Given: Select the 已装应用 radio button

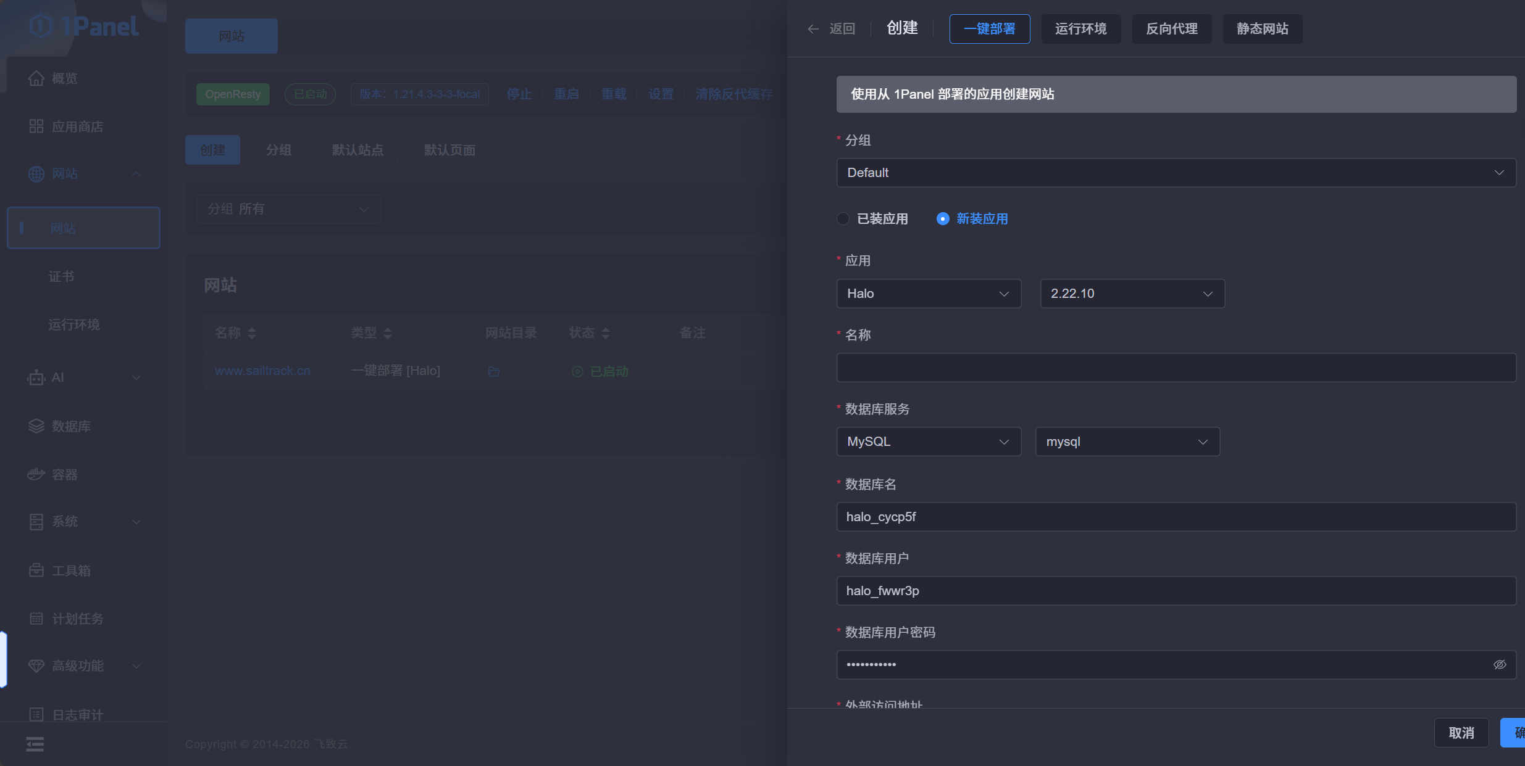Looking at the screenshot, I should pyautogui.click(x=843, y=219).
